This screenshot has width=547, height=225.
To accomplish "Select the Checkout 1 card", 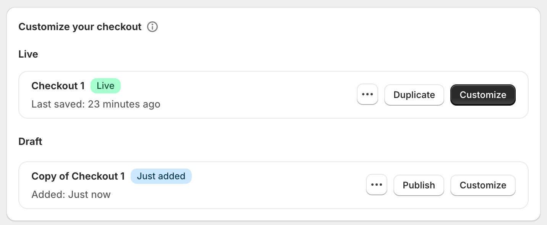I will tap(191, 94).
